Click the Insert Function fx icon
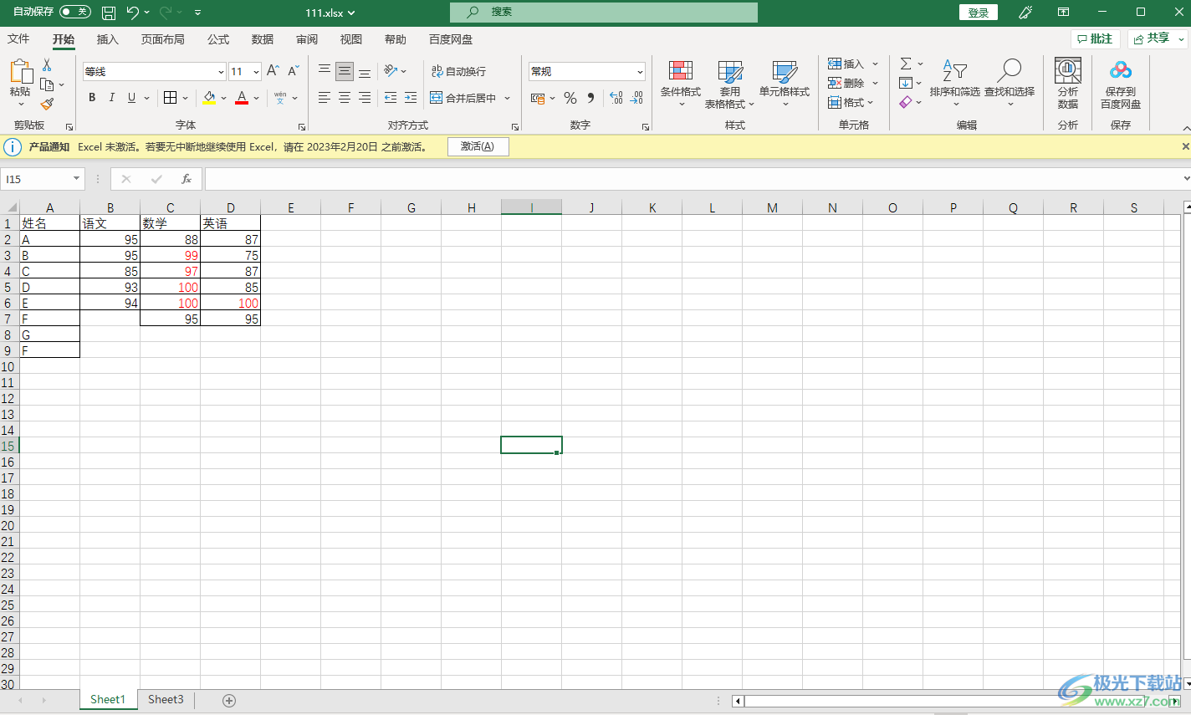This screenshot has width=1191, height=715. click(x=187, y=179)
